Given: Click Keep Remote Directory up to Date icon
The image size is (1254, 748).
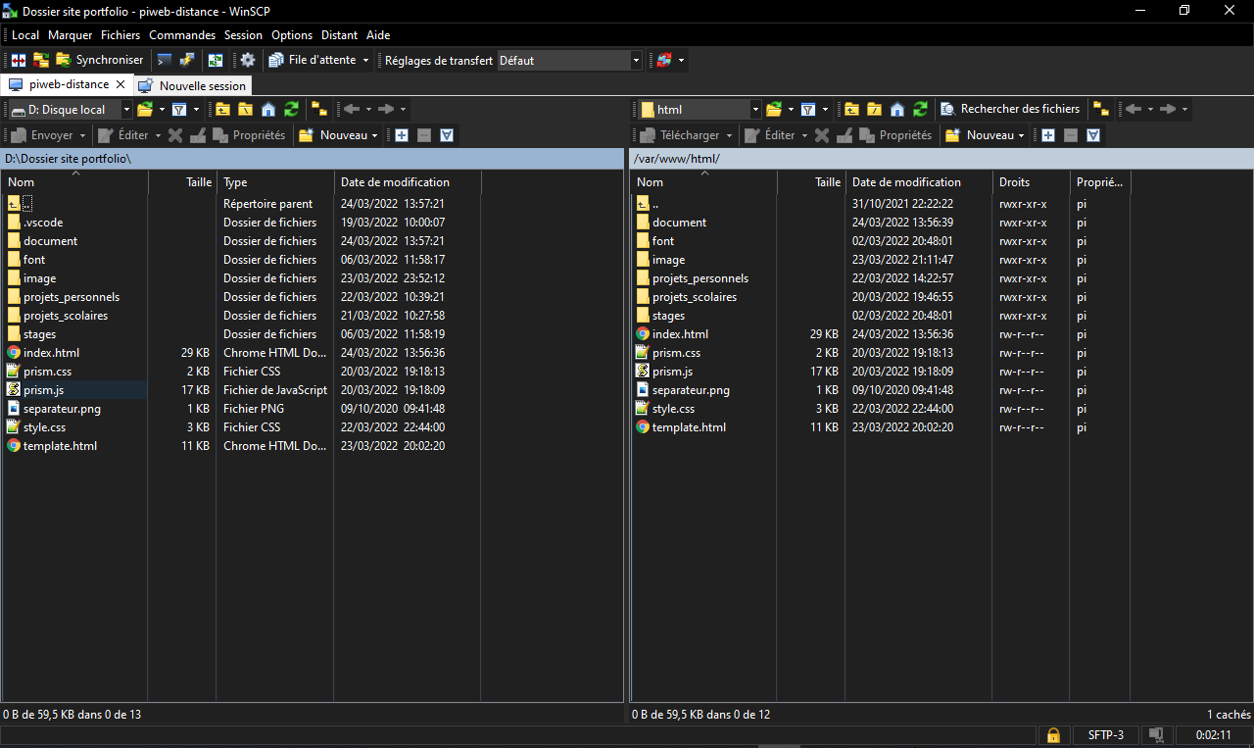Looking at the screenshot, I should [x=215, y=60].
